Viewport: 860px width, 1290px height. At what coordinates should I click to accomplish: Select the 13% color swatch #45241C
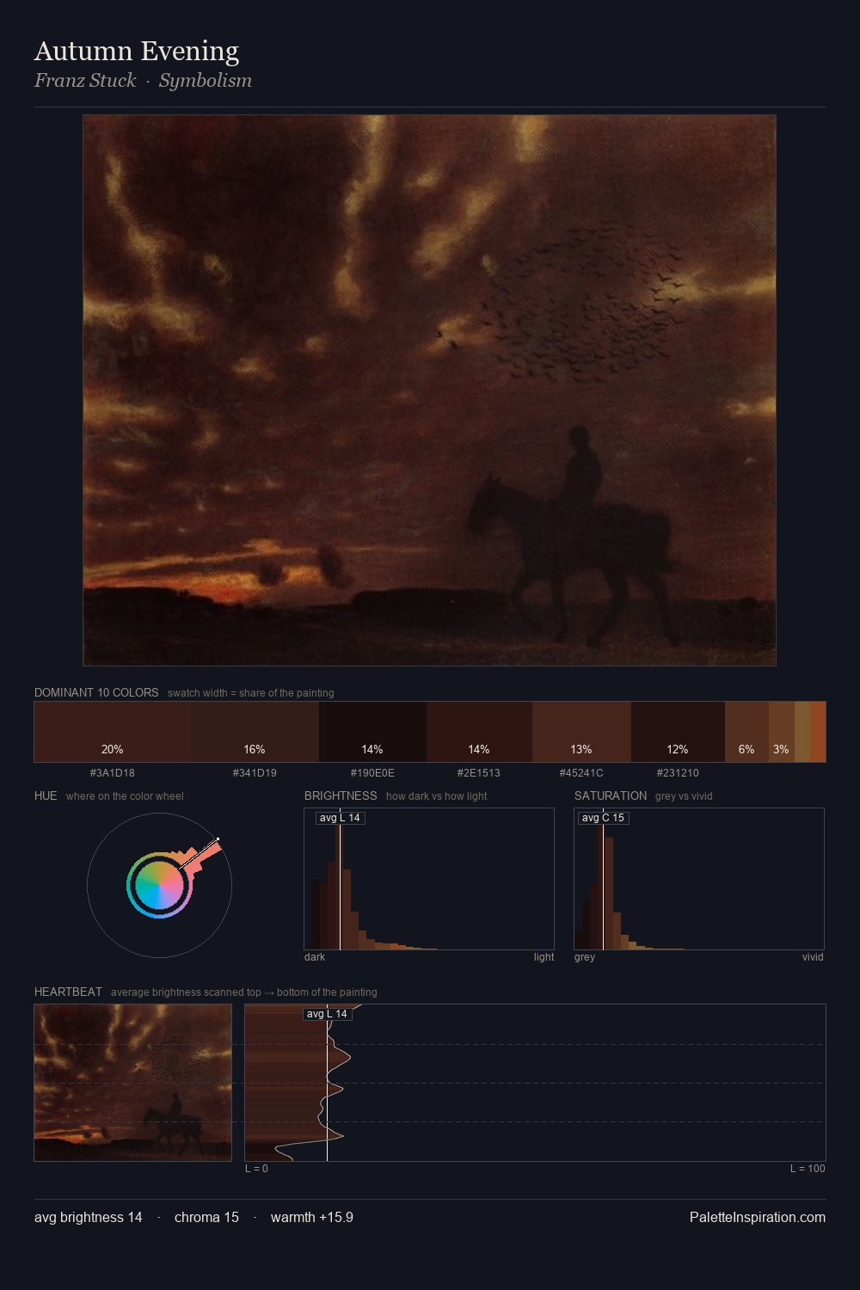(x=581, y=732)
